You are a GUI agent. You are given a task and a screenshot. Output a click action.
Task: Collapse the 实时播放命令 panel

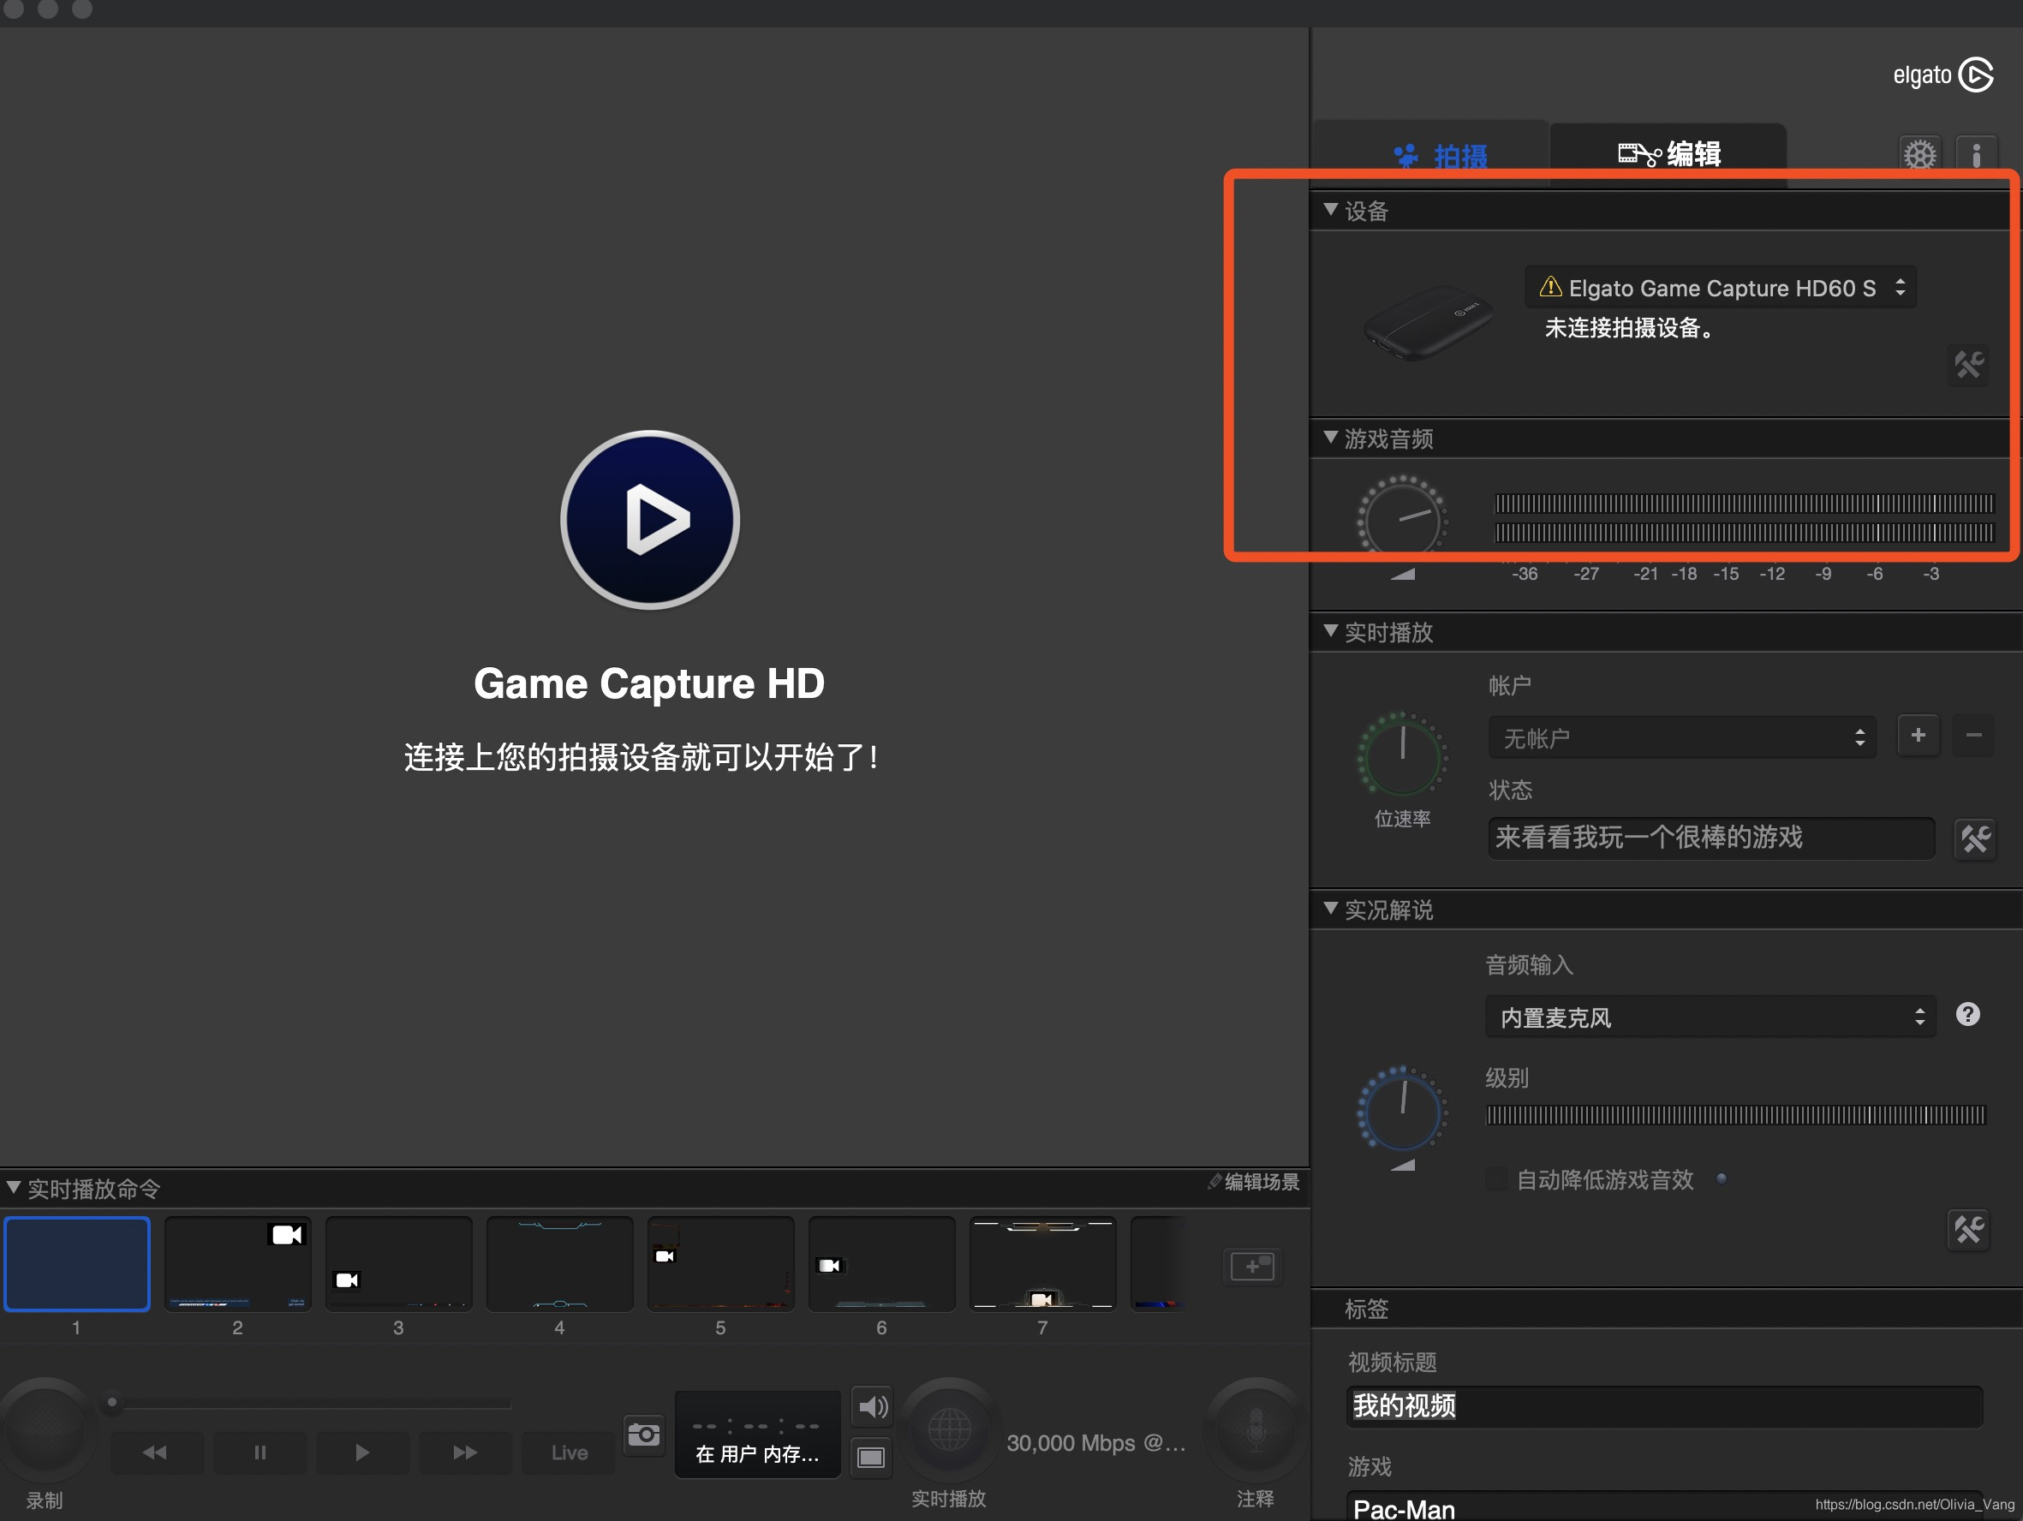[x=14, y=1187]
